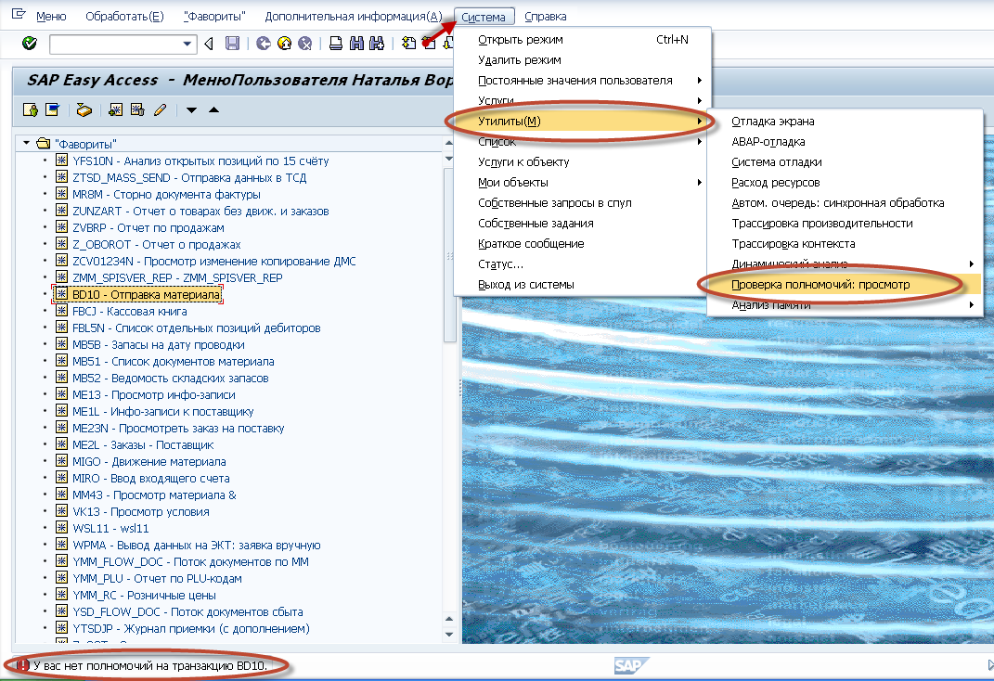This screenshot has height=681, width=994.
Task: Click transaction icon beside YFS10N entry
Action: (61, 161)
